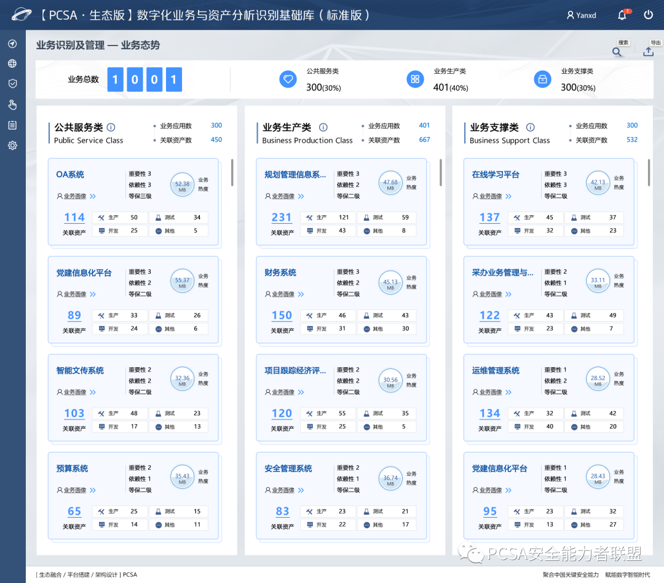664x583 pixels.
Task: Click the search magnifier icon
Action: pyautogui.click(x=617, y=52)
